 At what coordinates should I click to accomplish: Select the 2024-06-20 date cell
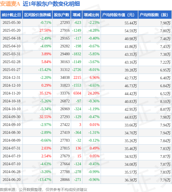coord(12,180)
